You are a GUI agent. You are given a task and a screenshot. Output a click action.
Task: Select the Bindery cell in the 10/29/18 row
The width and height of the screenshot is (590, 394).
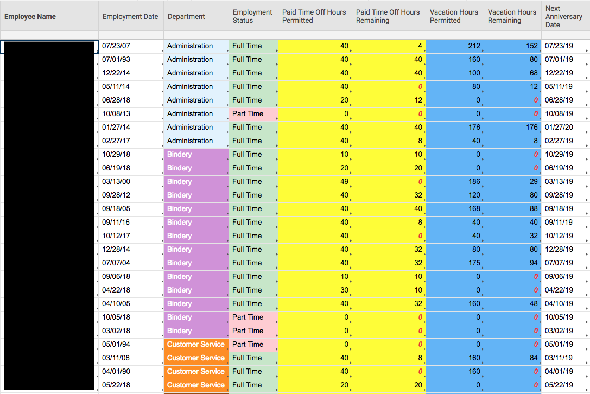point(196,154)
